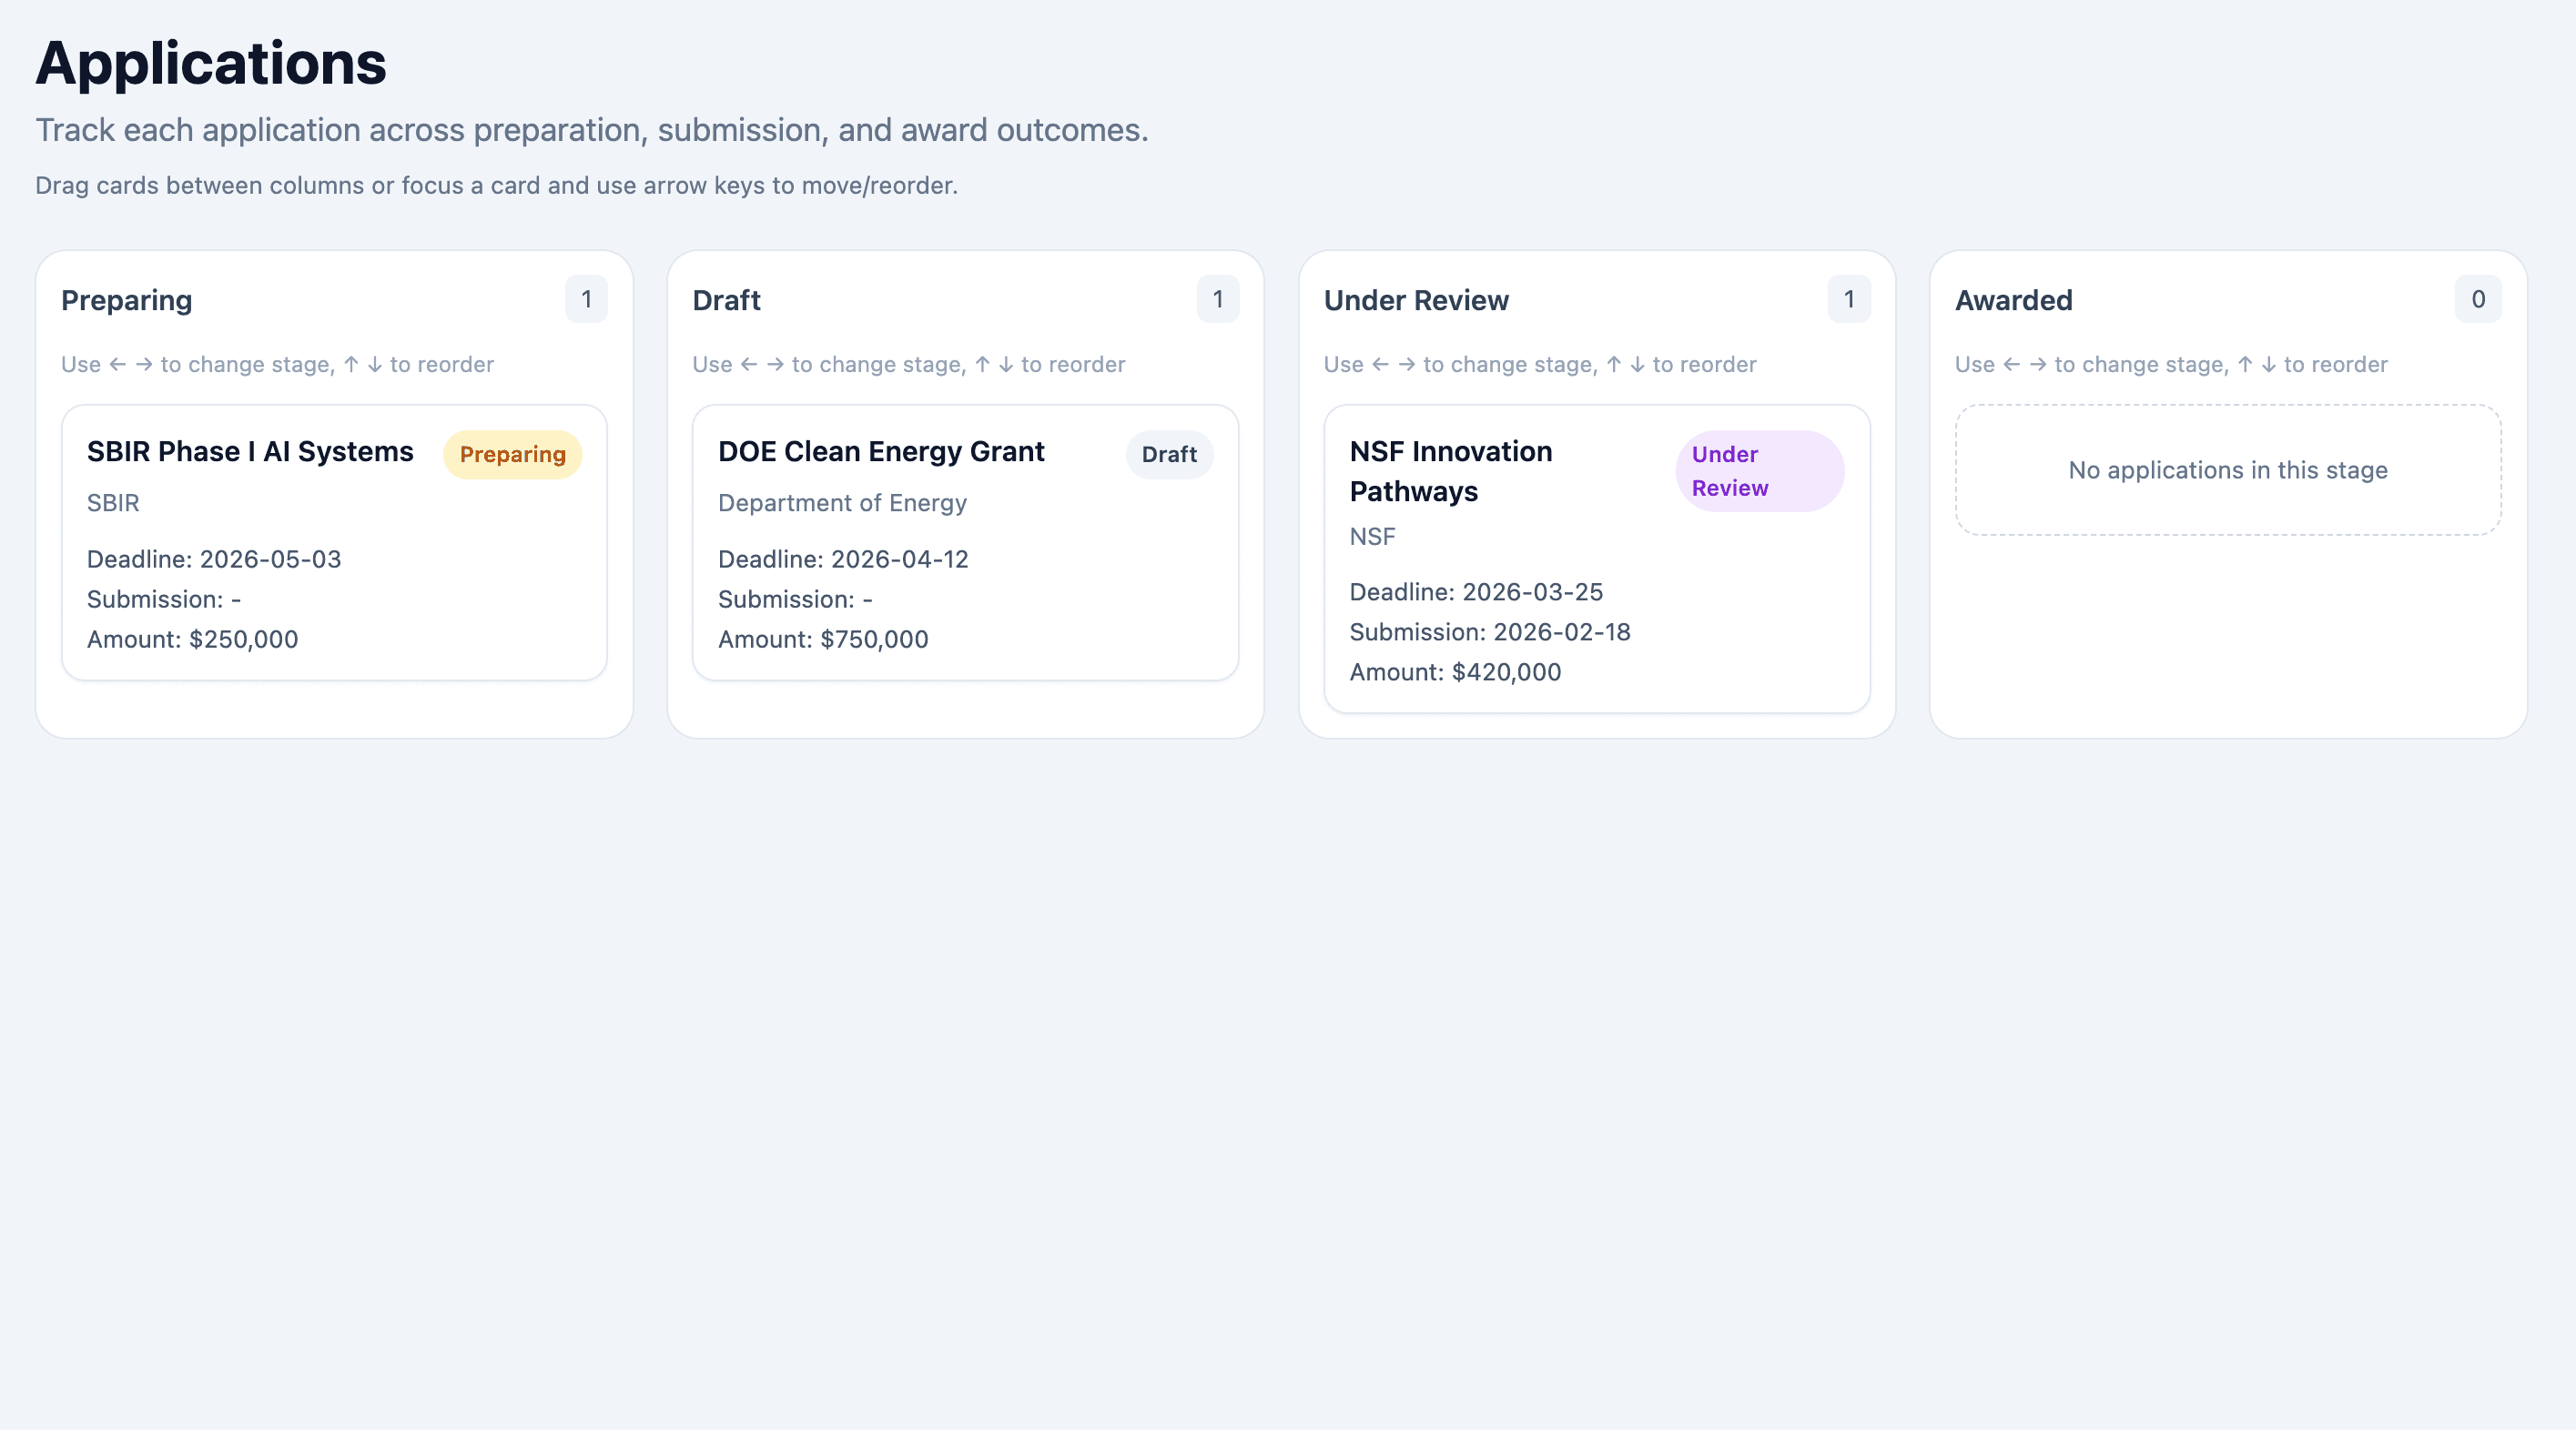Select the NSF Innovation Pathways card
2576x1430 pixels.
(x=1595, y=559)
